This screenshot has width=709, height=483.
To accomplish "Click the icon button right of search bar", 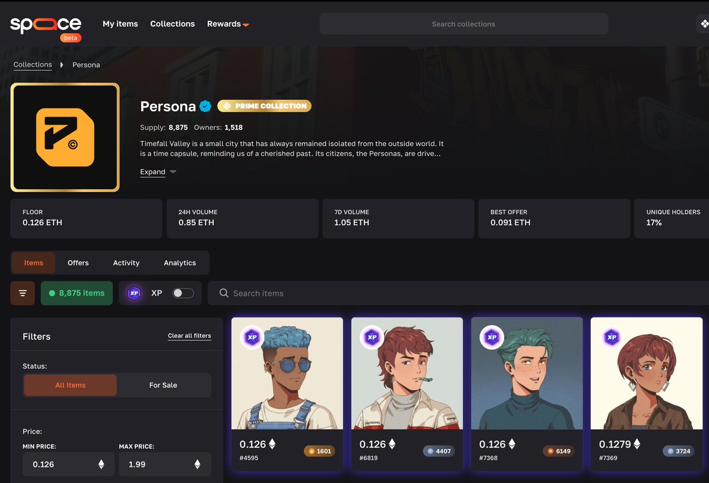I will pyautogui.click(x=703, y=24).
